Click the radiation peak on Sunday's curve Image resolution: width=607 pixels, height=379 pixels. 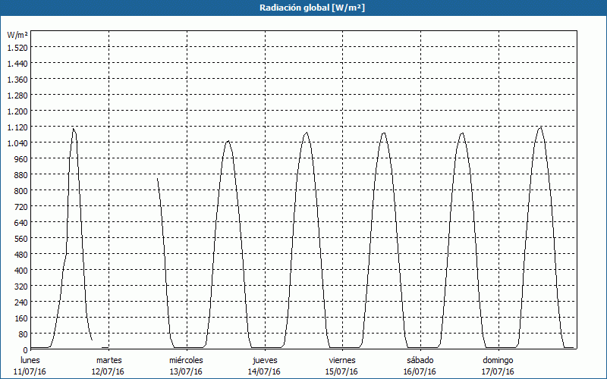540,127
